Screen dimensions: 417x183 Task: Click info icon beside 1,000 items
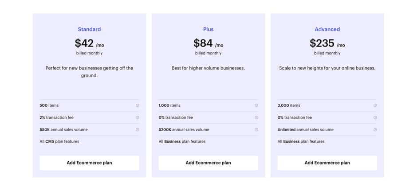(256, 105)
